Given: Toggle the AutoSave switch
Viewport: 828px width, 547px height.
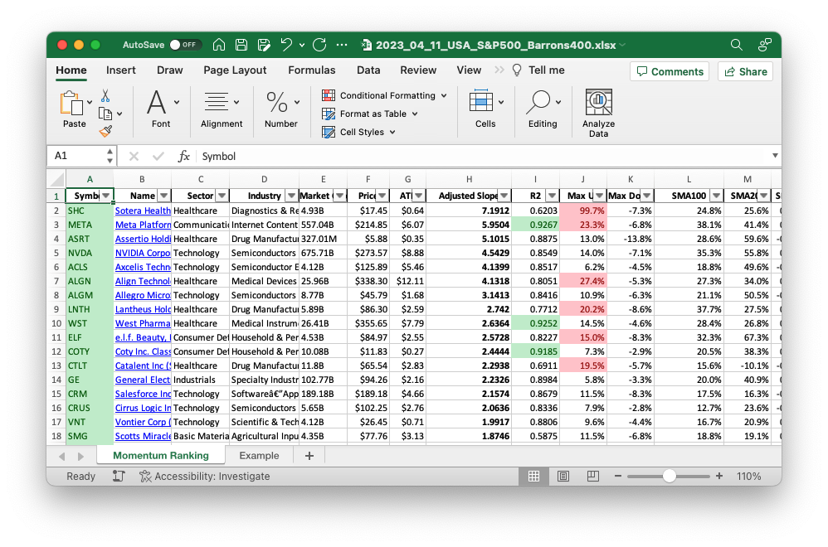Looking at the screenshot, I should click(185, 45).
